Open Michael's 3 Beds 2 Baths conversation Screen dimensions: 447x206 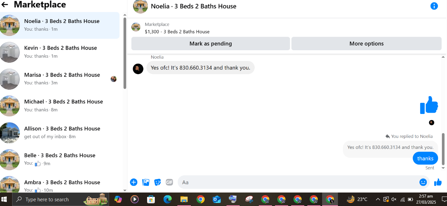(60, 106)
